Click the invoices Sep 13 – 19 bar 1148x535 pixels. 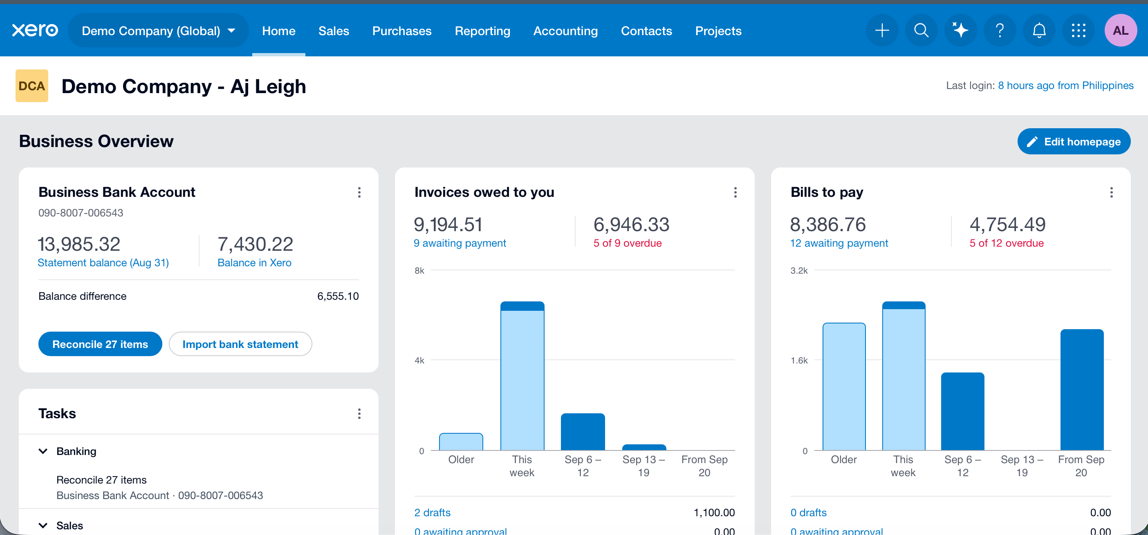click(x=644, y=447)
